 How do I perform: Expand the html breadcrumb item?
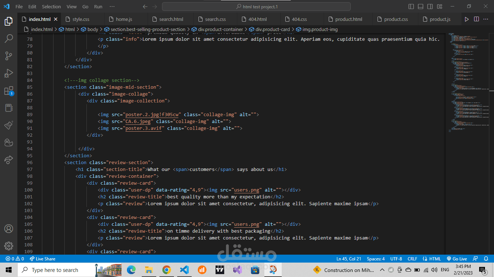pos(67,29)
